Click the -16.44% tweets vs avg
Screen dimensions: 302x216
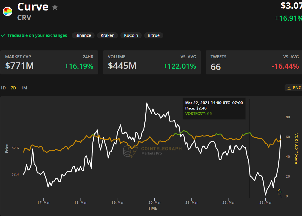pyautogui.click(x=285, y=66)
